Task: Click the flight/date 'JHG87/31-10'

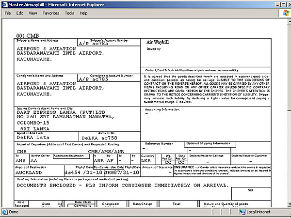Action: [x=122, y=172]
